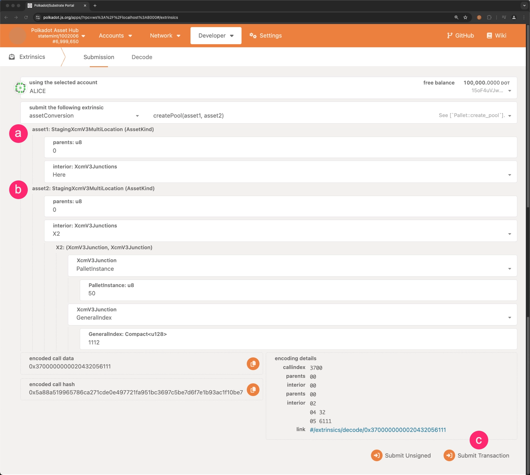Open the GeneralIndex junction type dropdown
Screen dimensions: 530x475
pos(509,318)
